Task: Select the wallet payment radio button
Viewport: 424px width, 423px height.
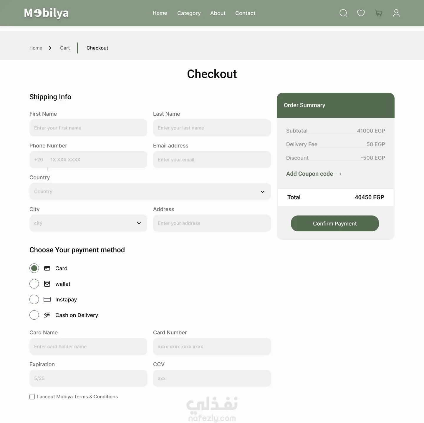Action: (x=34, y=284)
